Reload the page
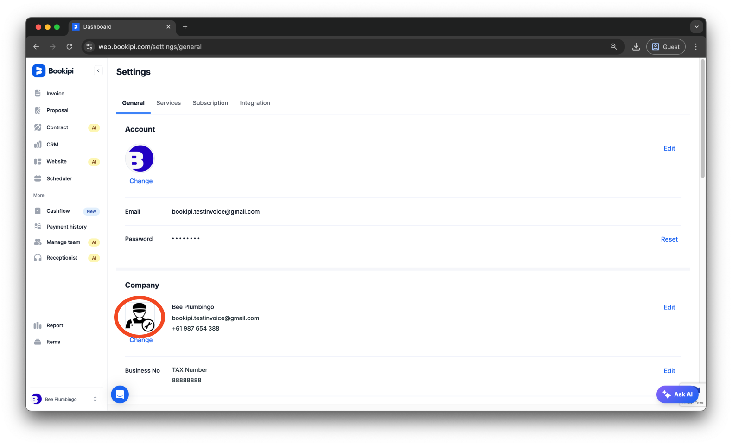Viewport: 732px width, 445px height. [70, 47]
